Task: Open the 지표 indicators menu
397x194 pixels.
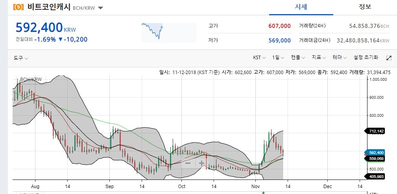Action: 319,58
